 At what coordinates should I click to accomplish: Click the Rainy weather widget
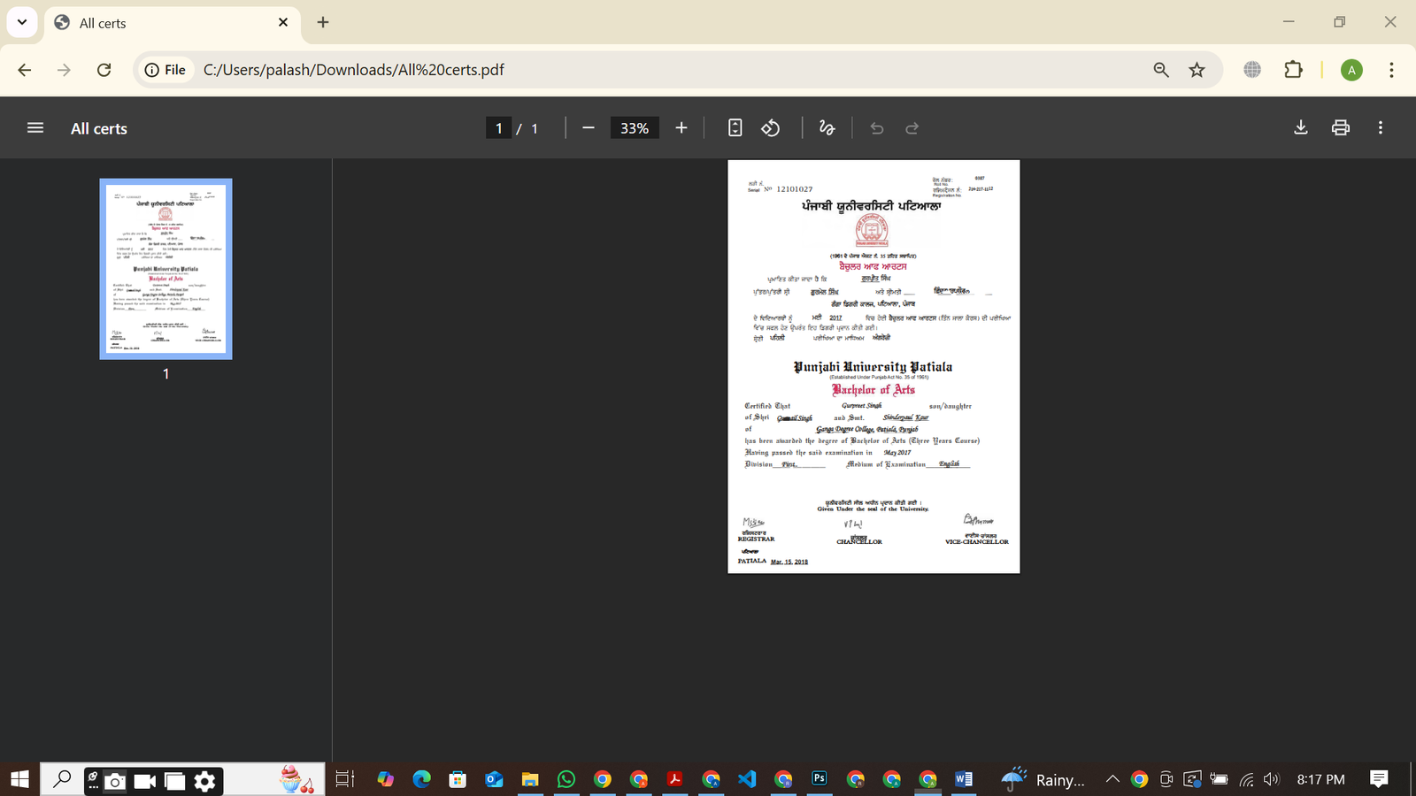click(1043, 779)
